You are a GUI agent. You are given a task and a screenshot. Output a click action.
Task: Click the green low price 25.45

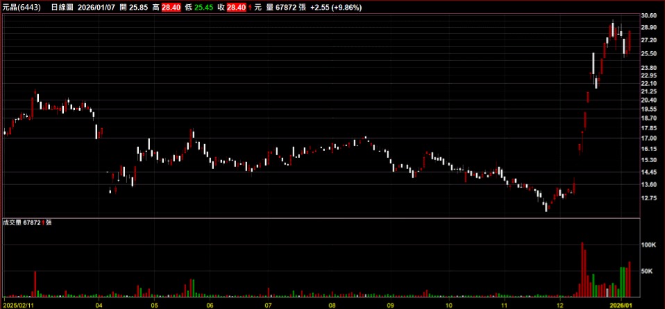point(203,7)
